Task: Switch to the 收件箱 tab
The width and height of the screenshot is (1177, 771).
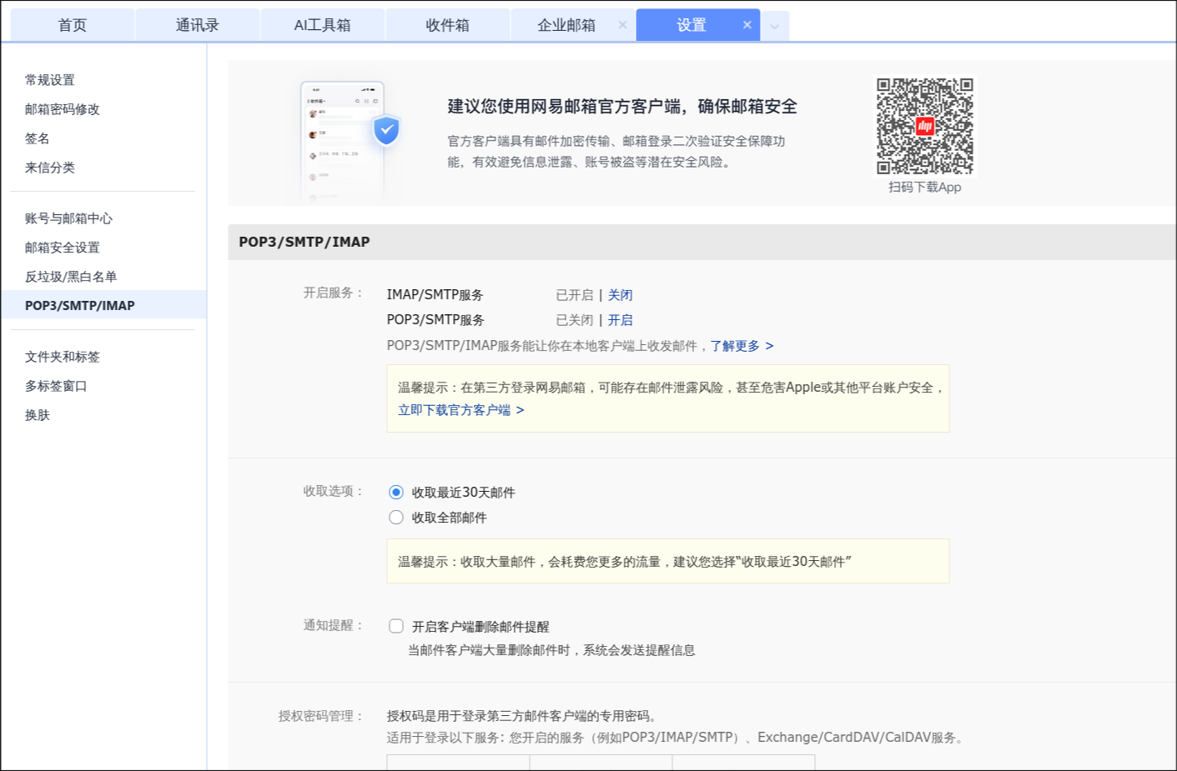Action: point(447,25)
